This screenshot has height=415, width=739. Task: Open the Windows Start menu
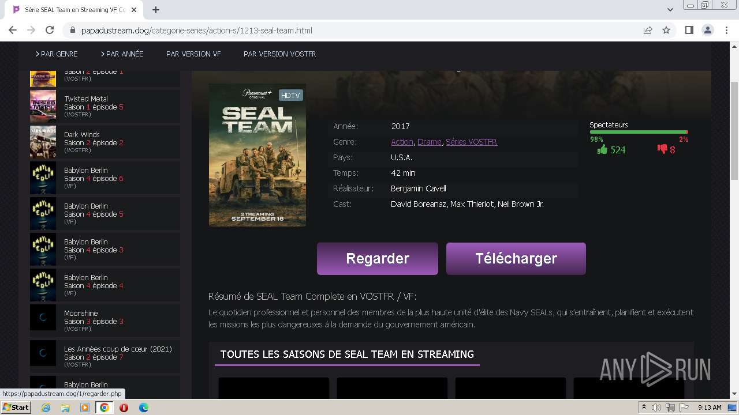pos(16,408)
